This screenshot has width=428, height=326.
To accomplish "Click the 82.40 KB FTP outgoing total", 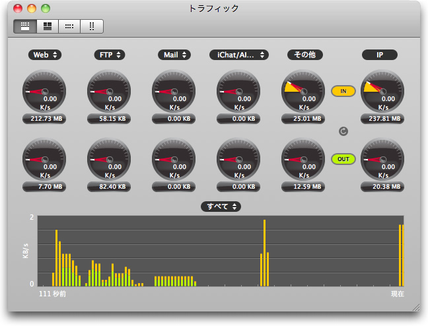I will (x=109, y=187).
